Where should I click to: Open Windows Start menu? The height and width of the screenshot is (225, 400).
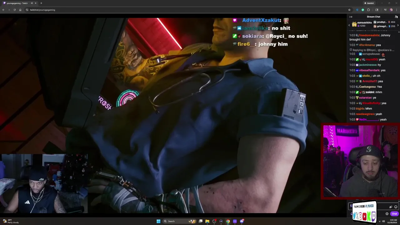(158, 221)
